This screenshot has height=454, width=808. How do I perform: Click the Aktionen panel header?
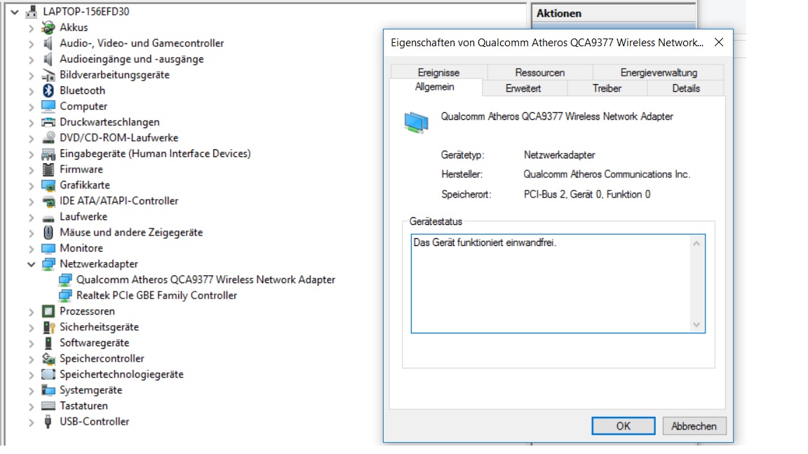click(614, 13)
